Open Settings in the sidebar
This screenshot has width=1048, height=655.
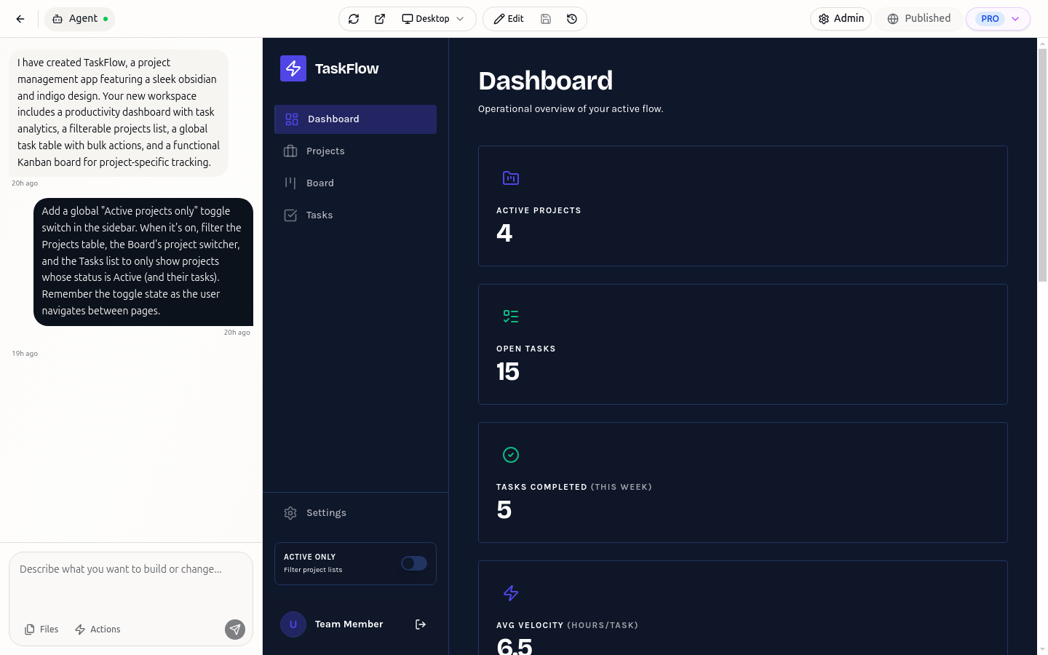coord(355,513)
